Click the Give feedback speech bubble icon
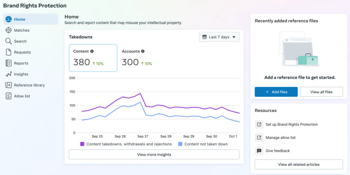This screenshot has width=350, height=175. [259, 151]
